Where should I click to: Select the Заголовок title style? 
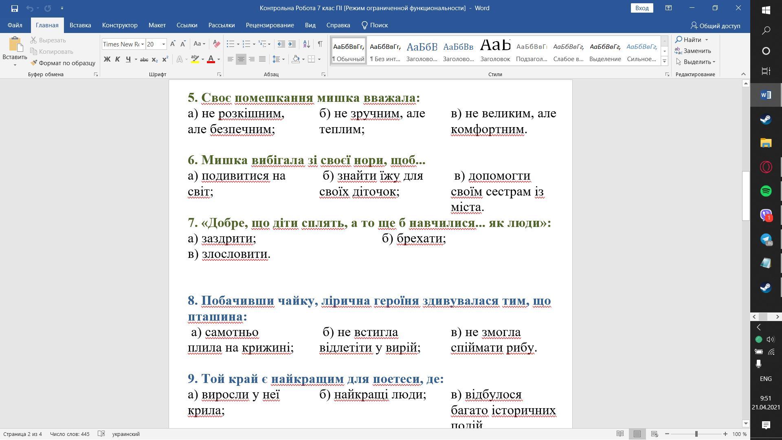pyautogui.click(x=495, y=51)
